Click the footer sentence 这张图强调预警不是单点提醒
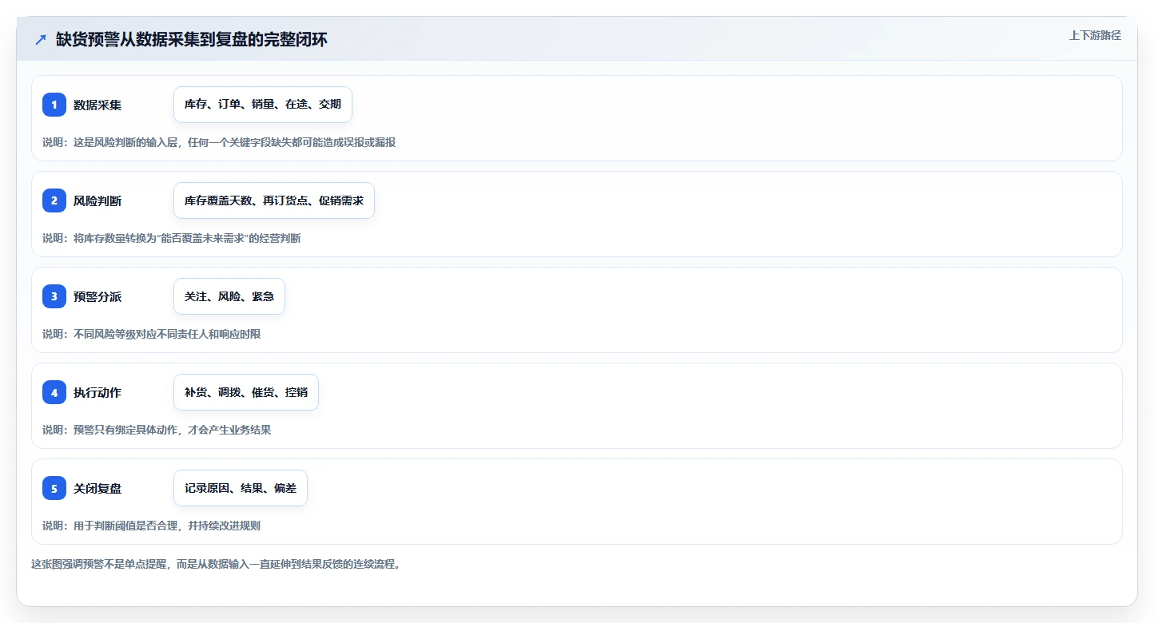The height and width of the screenshot is (623, 1154). pos(216,564)
